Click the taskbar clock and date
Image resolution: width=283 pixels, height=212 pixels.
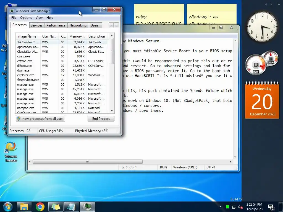254,207
